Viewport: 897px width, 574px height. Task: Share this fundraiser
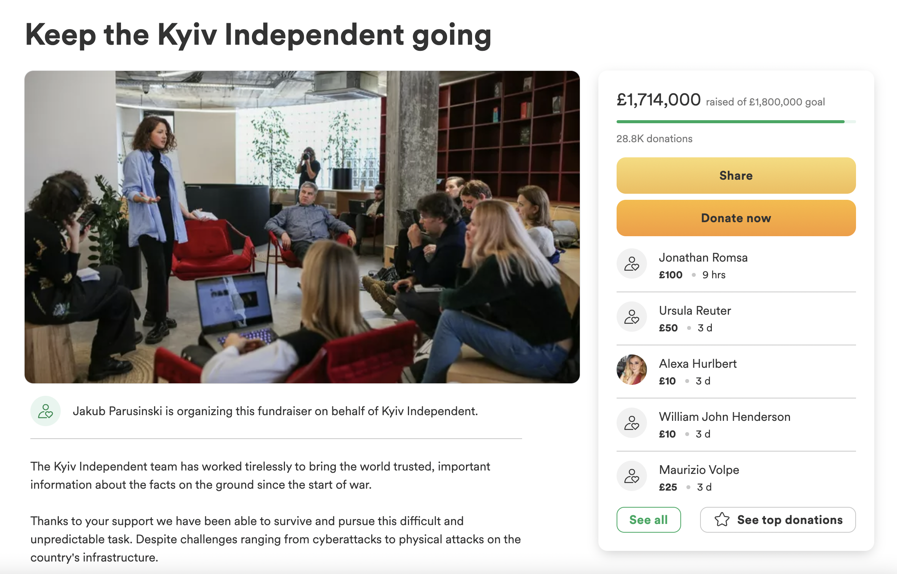tap(736, 176)
